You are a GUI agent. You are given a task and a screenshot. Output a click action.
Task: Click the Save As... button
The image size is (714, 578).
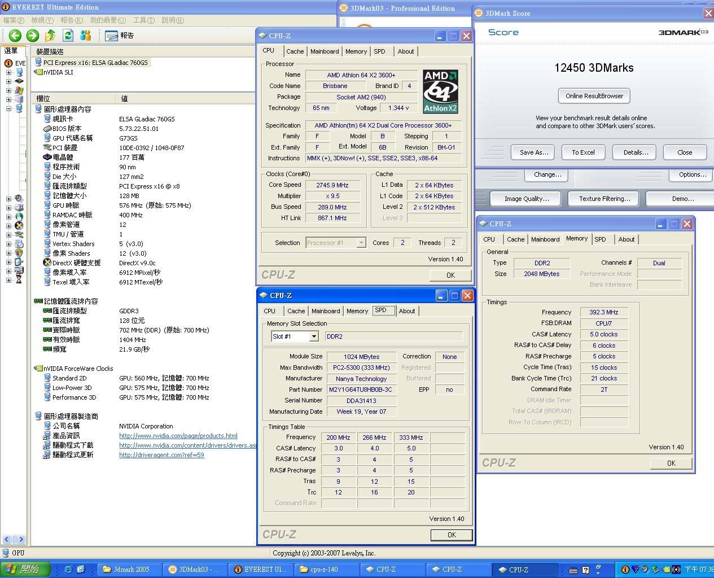pos(533,152)
